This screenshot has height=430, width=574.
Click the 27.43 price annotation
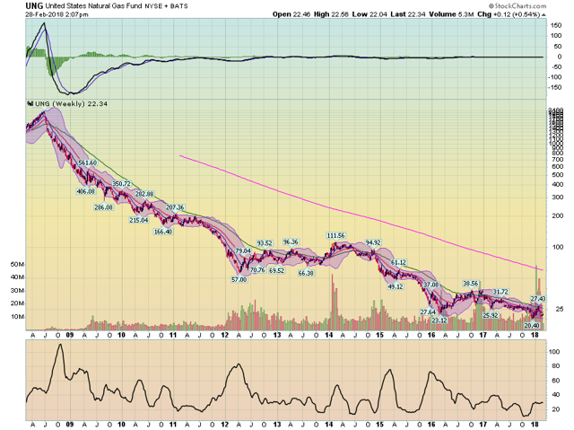[x=538, y=299]
